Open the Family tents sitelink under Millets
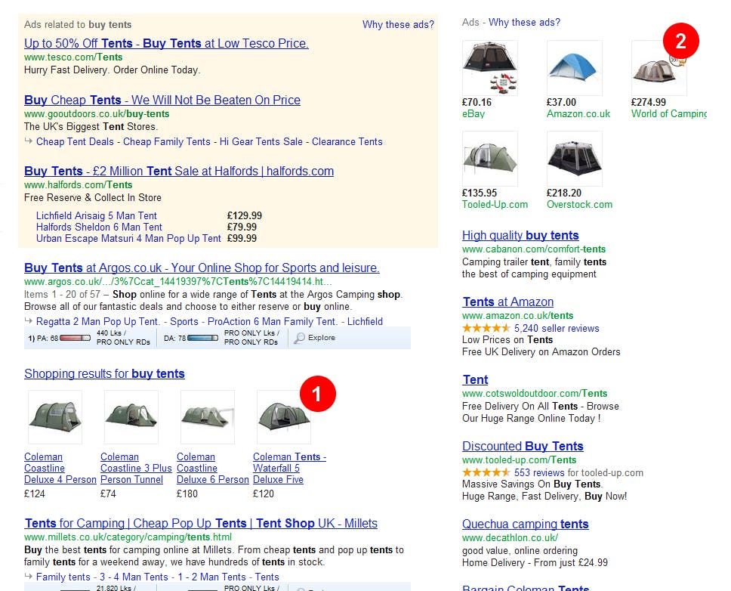 pyautogui.click(x=63, y=577)
